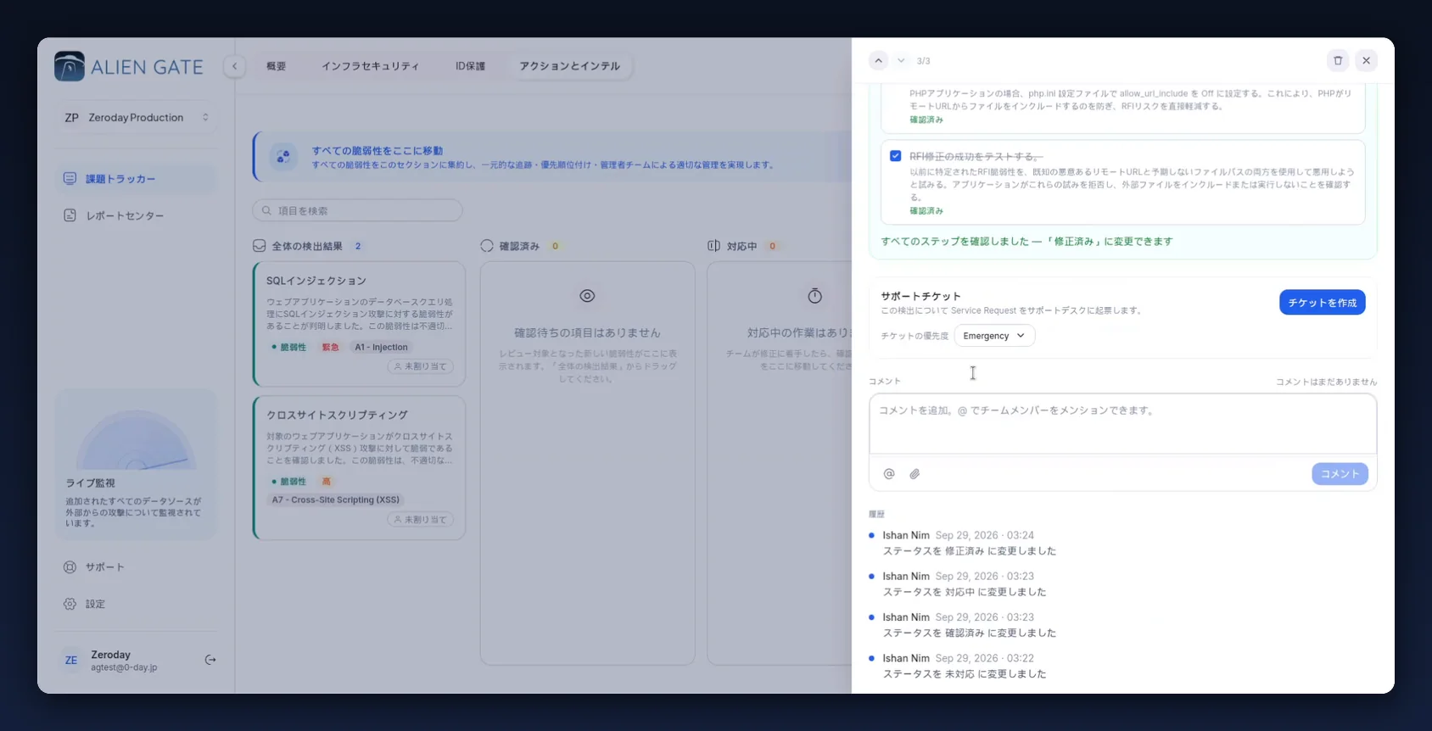
Task: Click the mention @ icon under comment box
Action: point(889,474)
